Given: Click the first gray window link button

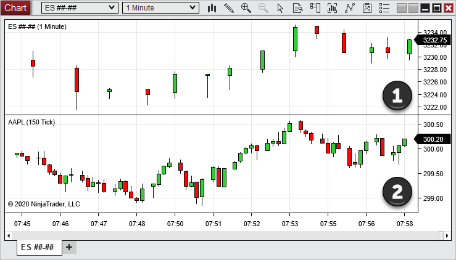Looking at the screenshot, I should (x=402, y=8).
